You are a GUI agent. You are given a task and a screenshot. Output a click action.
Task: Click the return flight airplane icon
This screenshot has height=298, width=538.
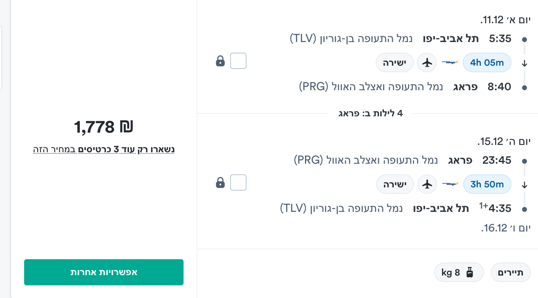point(427,184)
